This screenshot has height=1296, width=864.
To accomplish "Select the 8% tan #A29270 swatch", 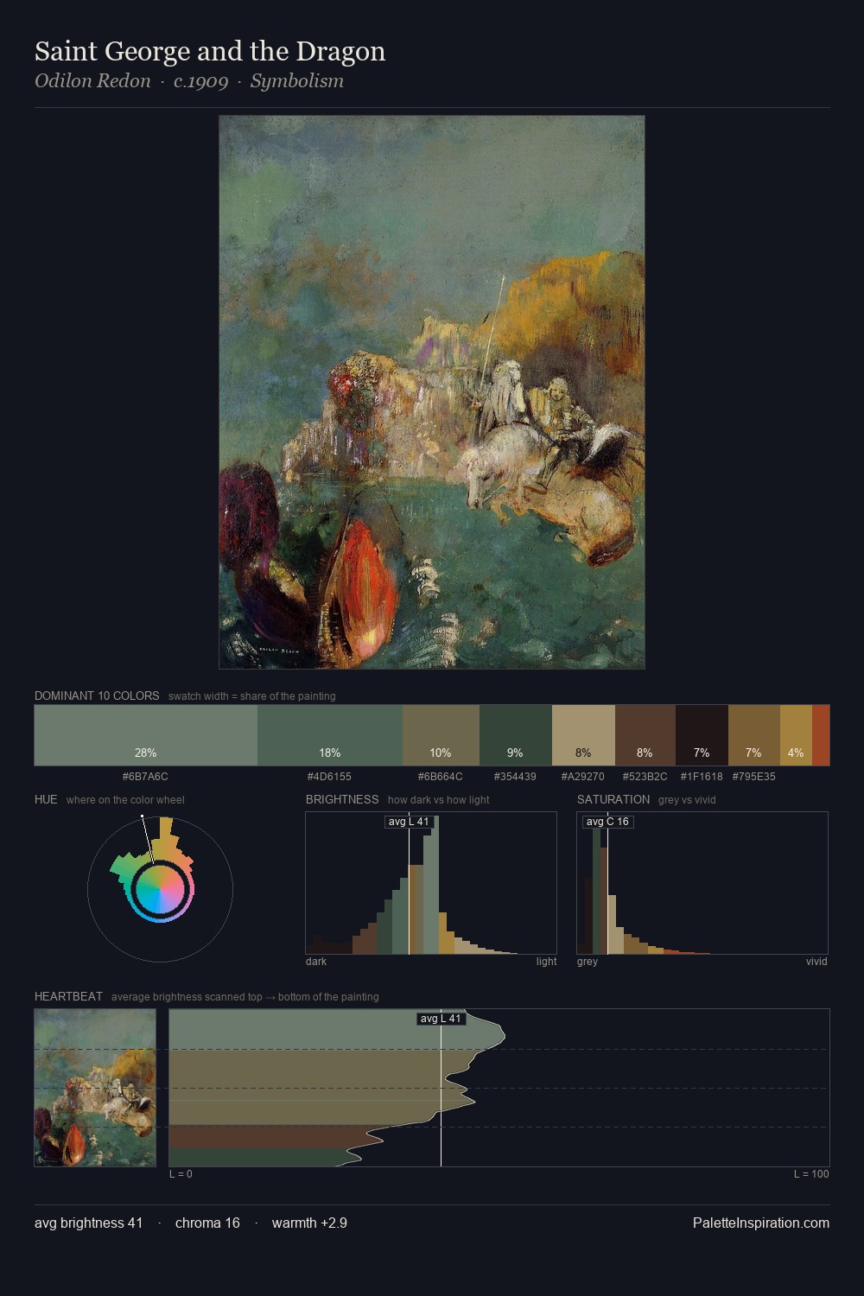I will click(583, 735).
